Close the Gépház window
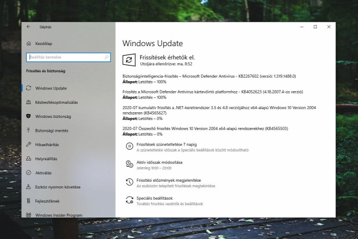358x239 pixels. pos(329,27)
